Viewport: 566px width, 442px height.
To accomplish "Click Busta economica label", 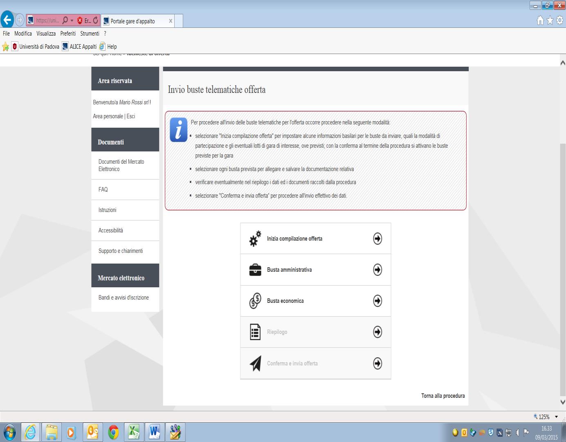I will point(285,301).
